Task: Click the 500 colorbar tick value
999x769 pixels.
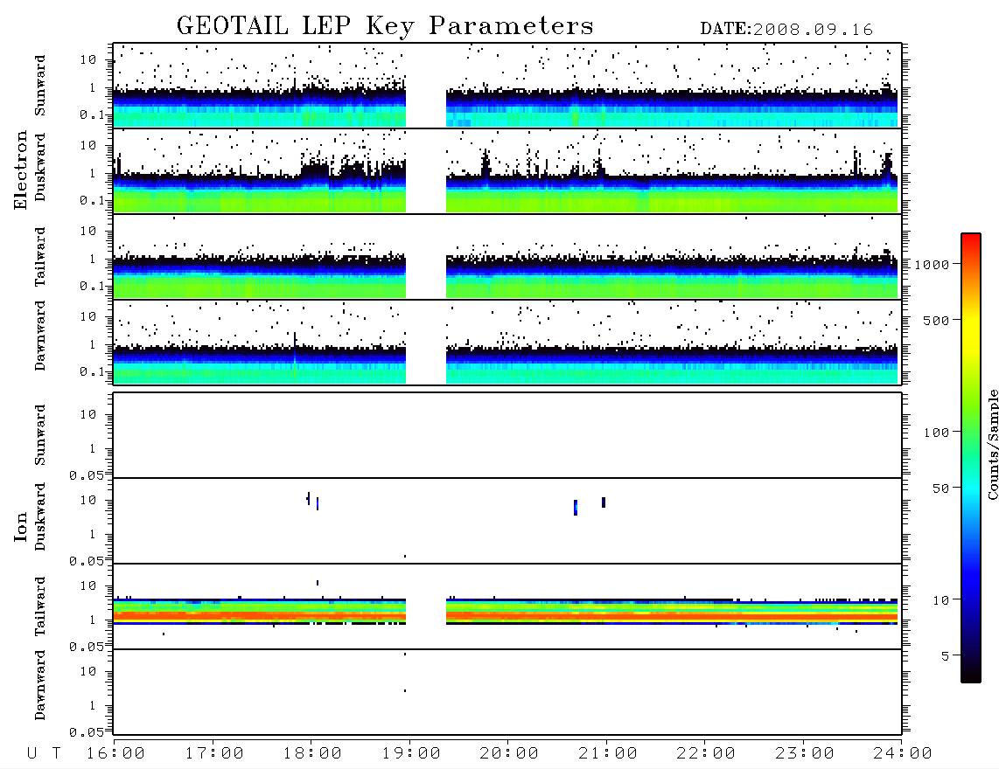Action: 937,321
